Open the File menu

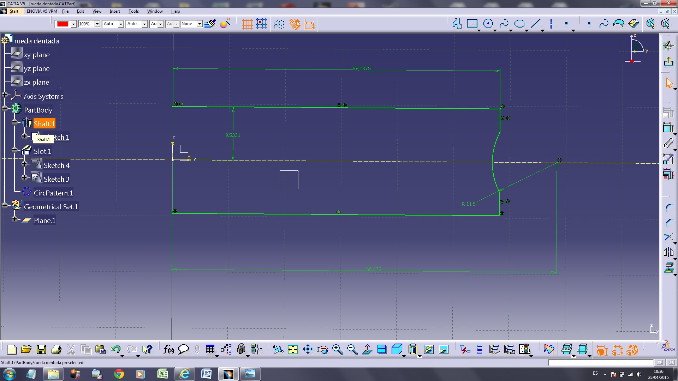pos(65,11)
